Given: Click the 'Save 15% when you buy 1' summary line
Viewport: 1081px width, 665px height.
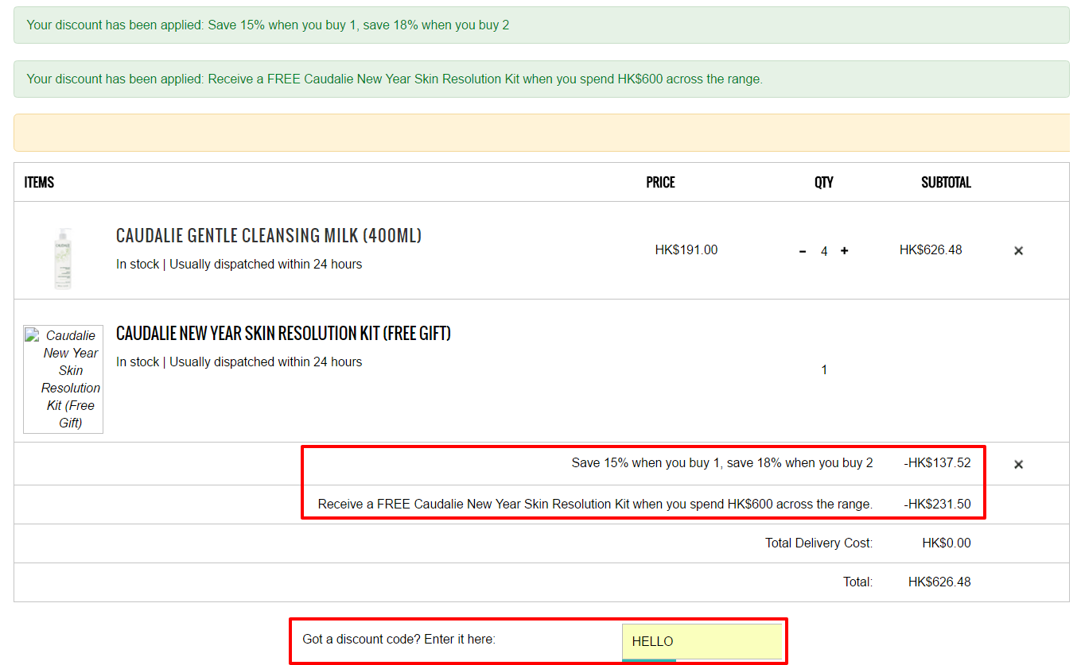Looking at the screenshot, I should coord(722,463).
